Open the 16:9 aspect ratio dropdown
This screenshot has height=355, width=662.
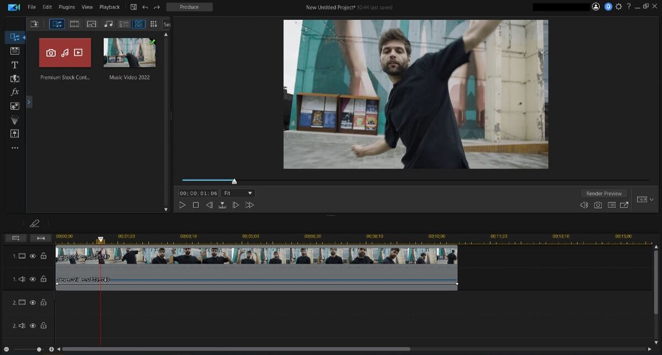pos(645,200)
